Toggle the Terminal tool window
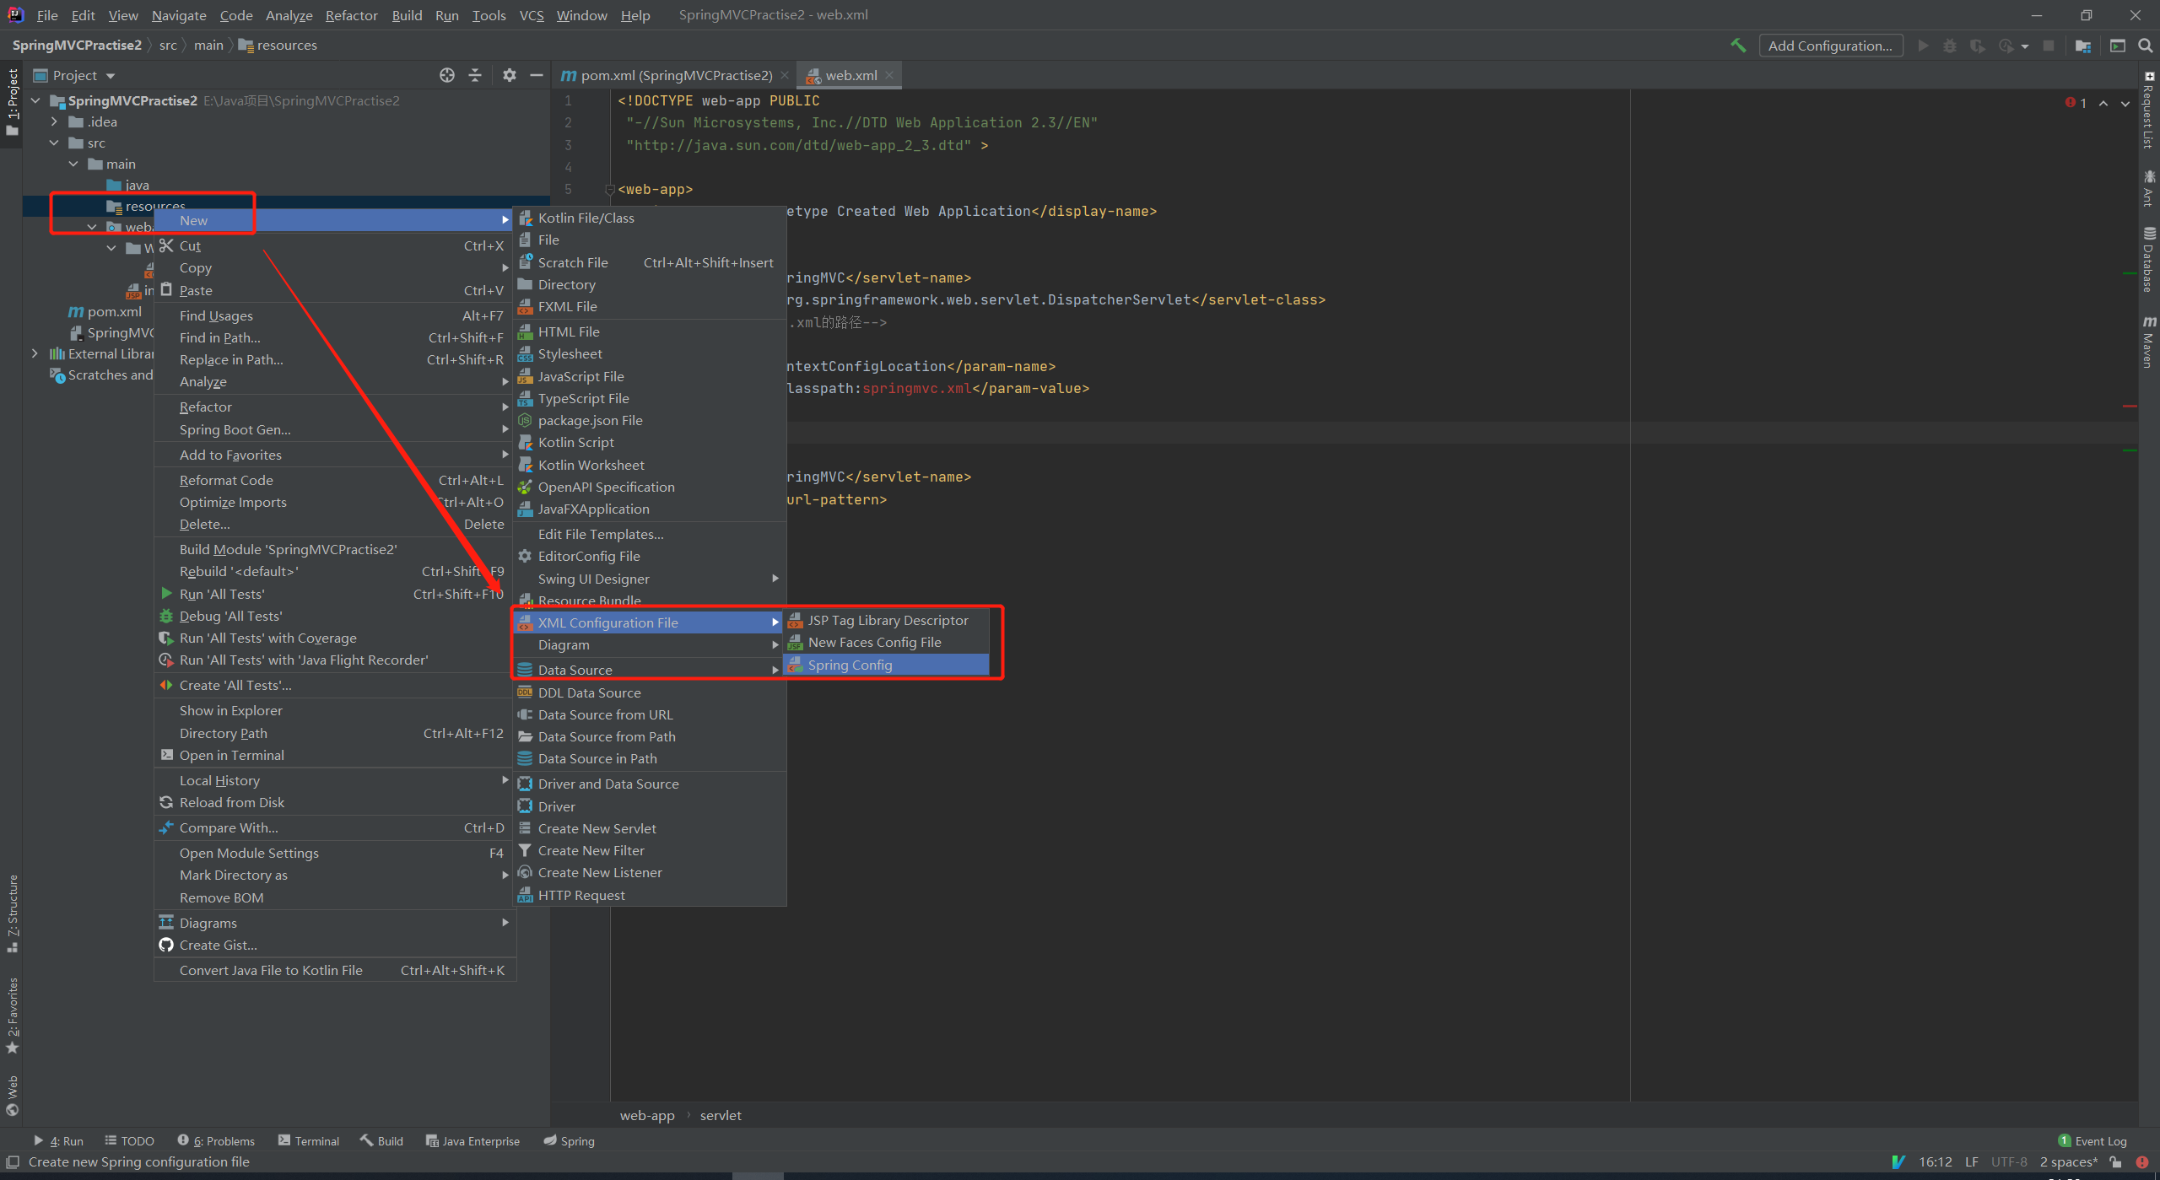This screenshot has width=2160, height=1180. tap(309, 1140)
